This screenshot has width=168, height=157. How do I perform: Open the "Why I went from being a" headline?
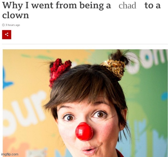click(x=57, y=5)
